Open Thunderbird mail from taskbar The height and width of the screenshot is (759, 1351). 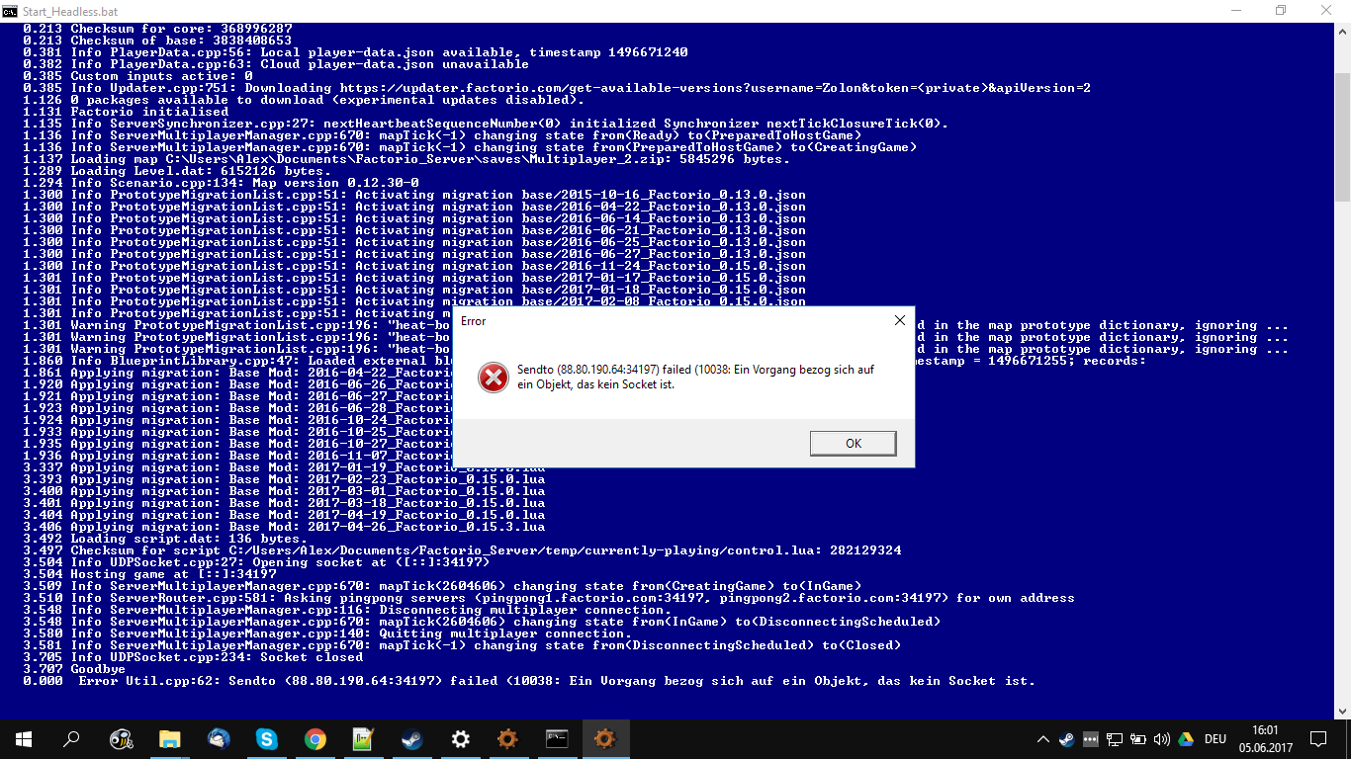pyautogui.click(x=218, y=739)
